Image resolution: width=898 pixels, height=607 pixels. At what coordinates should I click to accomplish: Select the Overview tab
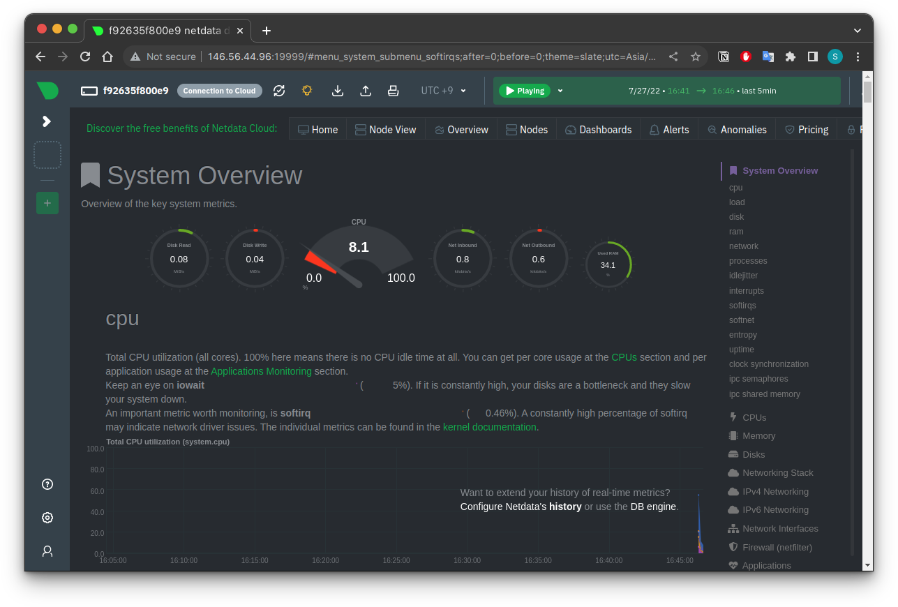click(x=461, y=130)
